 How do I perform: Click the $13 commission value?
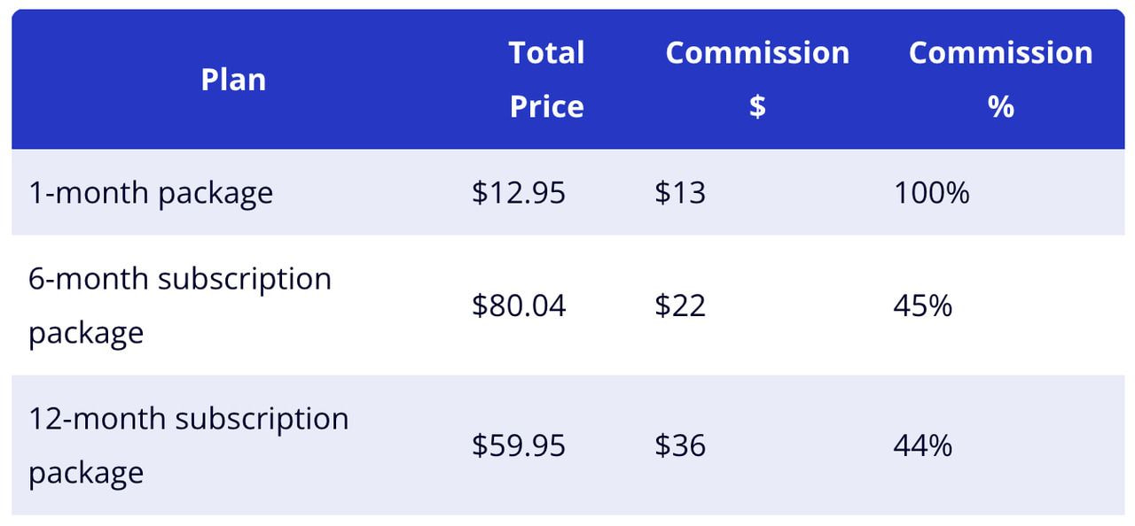click(x=680, y=192)
